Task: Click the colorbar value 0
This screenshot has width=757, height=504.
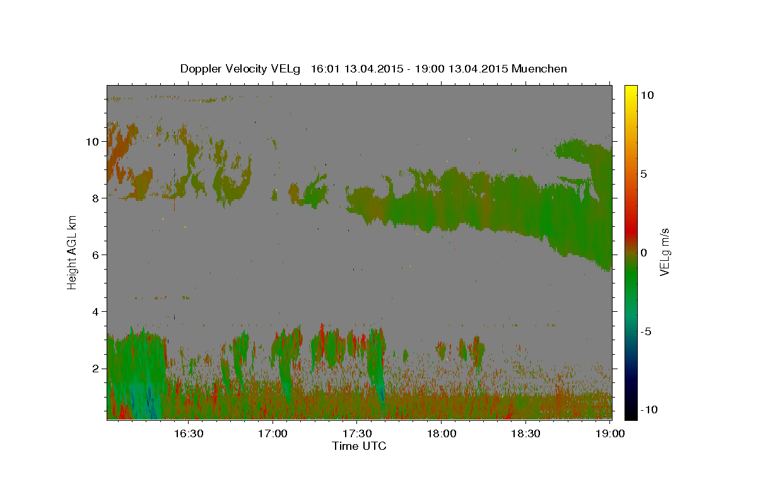Action: click(643, 253)
